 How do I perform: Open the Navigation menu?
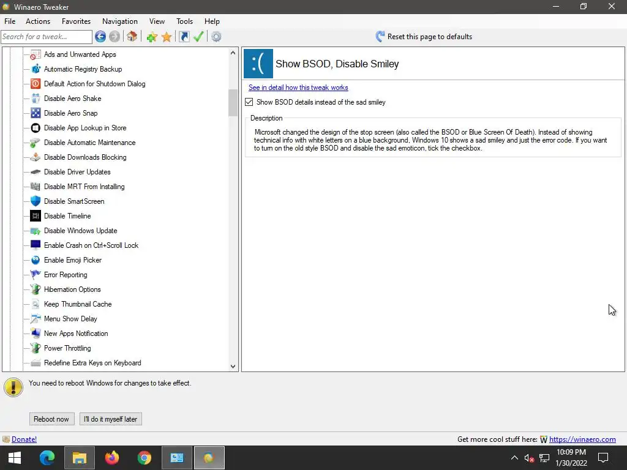(120, 21)
